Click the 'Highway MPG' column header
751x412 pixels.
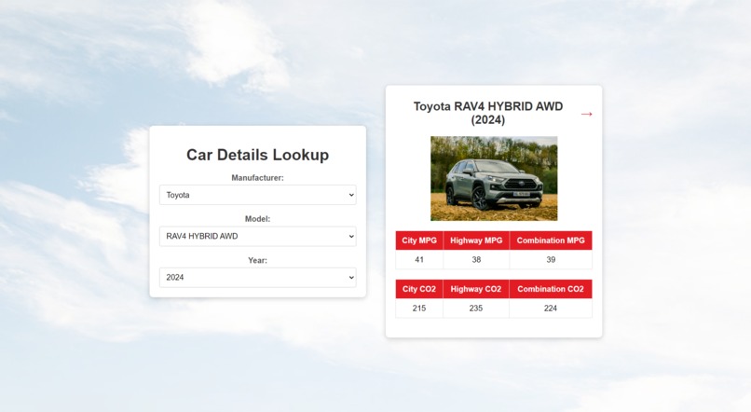click(476, 240)
